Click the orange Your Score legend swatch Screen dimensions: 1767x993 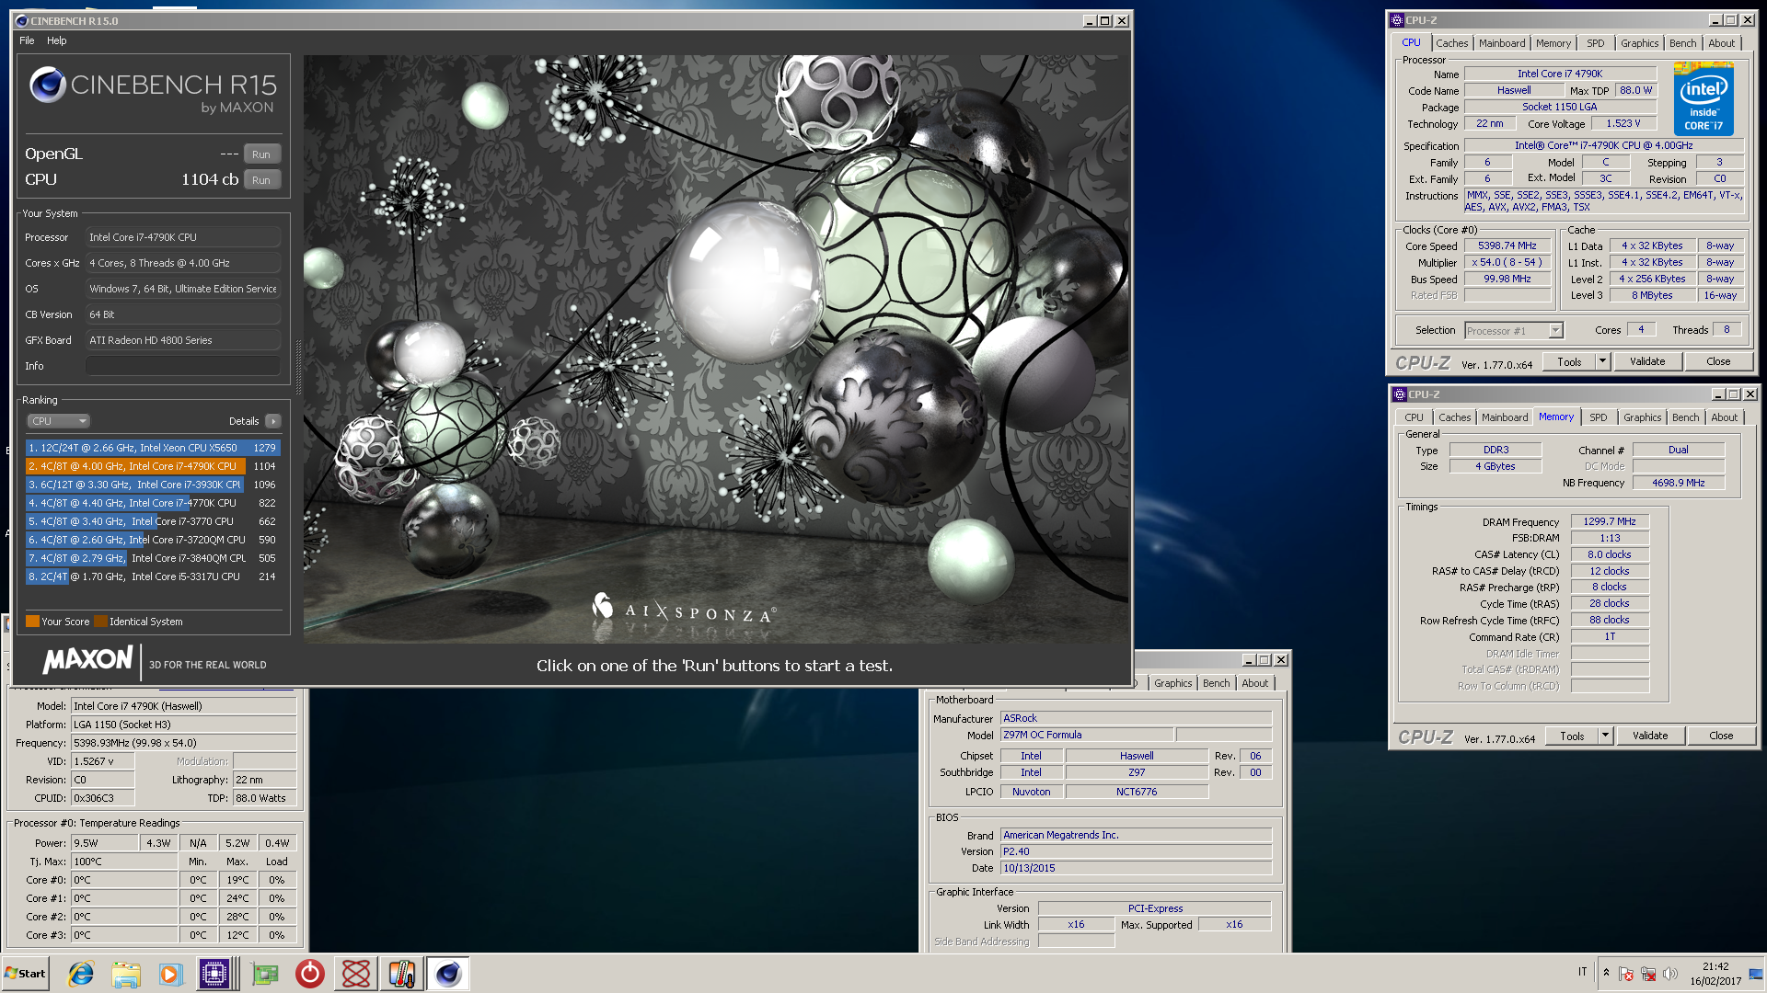point(32,622)
